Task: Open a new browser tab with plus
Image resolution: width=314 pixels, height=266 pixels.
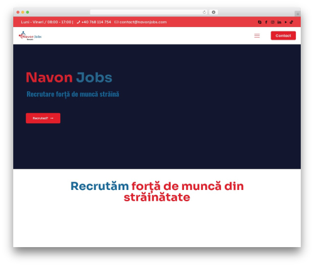Action: tap(298, 14)
